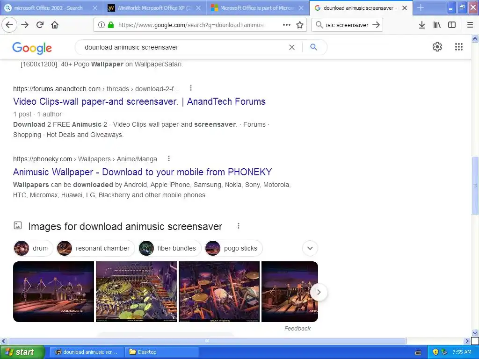The width and height of the screenshot is (479, 359).
Task: Open the Firefox hamburger menu
Action: [x=470, y=25]
